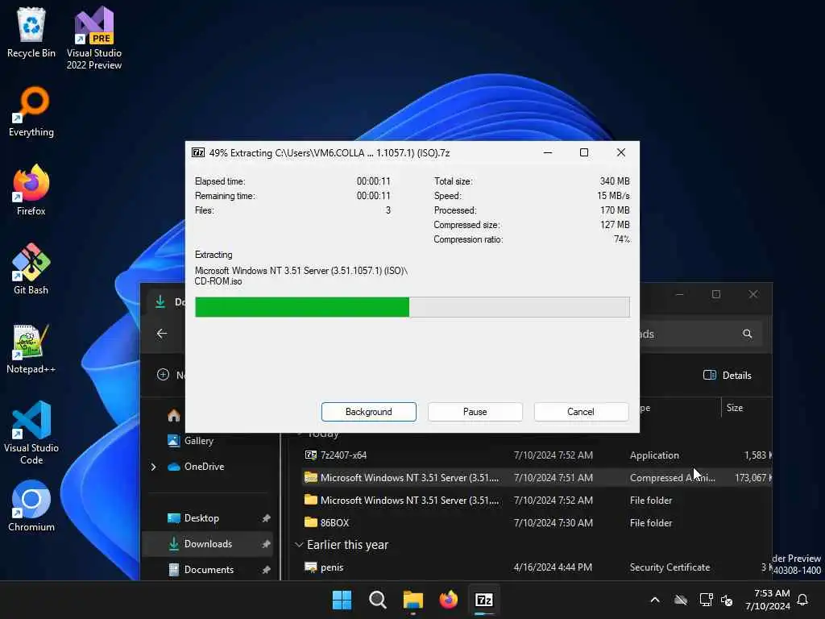Click the 7/10/2024 7:30 AM date cell
The width and height of the screenshot is (825, 619).
553,522
